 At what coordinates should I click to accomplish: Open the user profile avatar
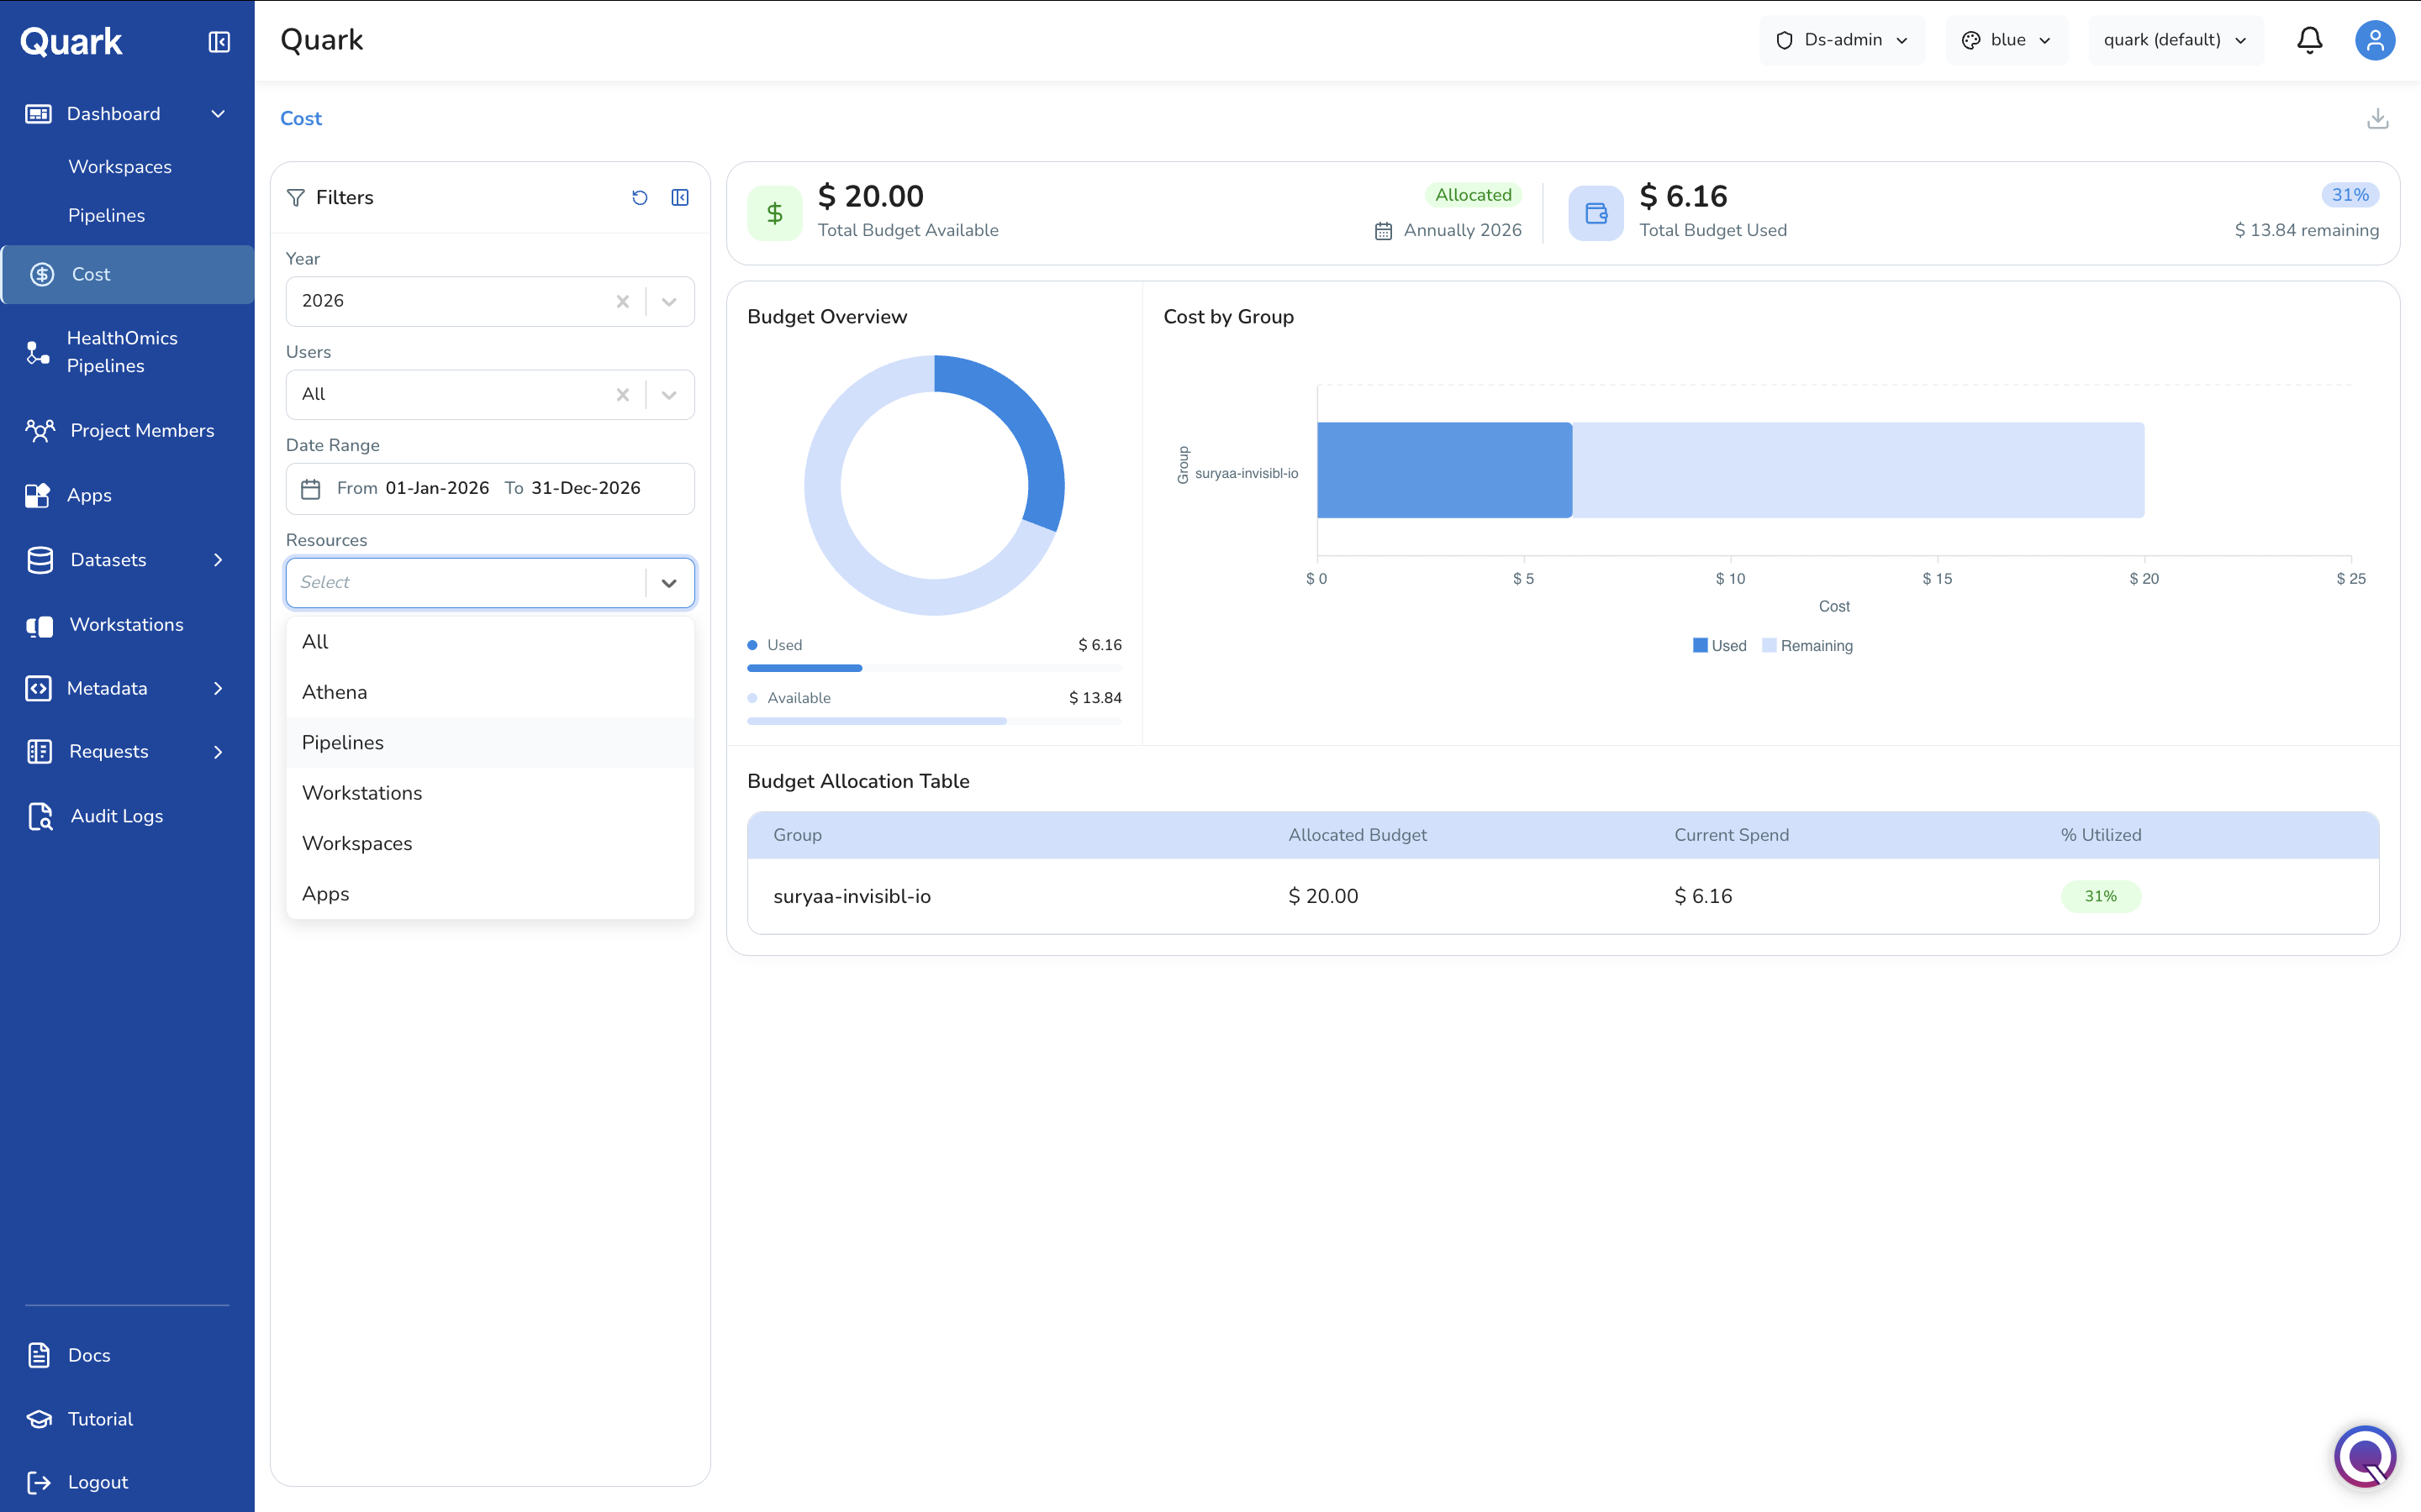[x=2375, y=40]
